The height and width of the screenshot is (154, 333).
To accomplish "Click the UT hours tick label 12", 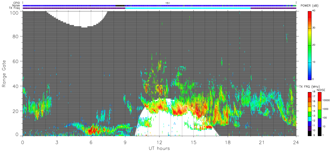I will tap(159, 142).
